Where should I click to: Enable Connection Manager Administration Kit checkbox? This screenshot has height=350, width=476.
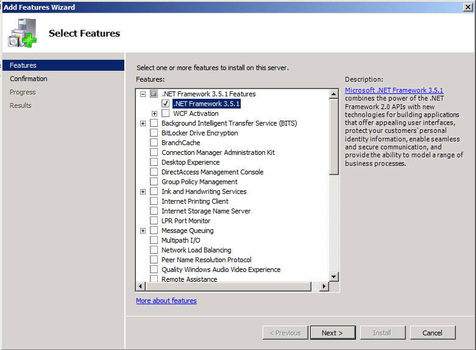[x=154, y=152]
